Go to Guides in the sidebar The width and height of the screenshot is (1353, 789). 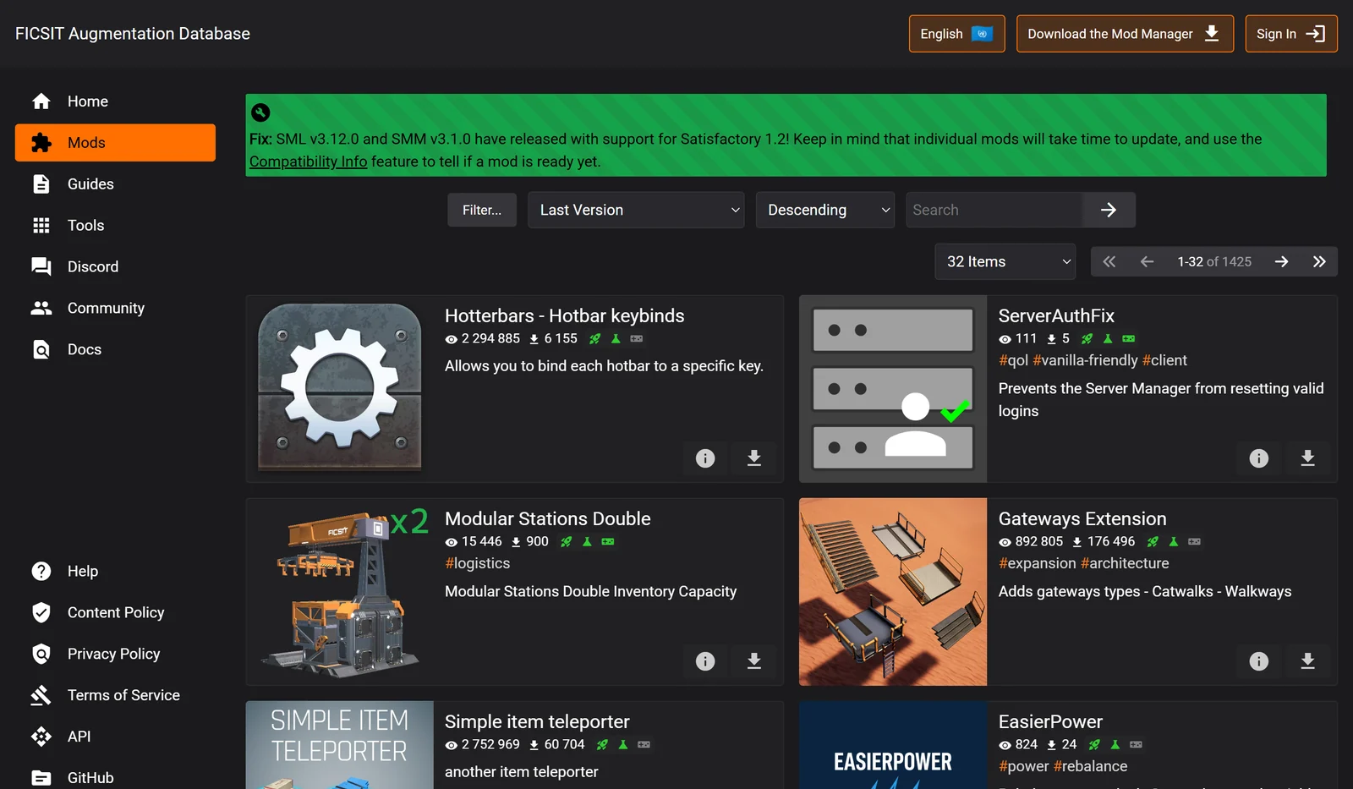pyautogui.click(x=115, y=184)
